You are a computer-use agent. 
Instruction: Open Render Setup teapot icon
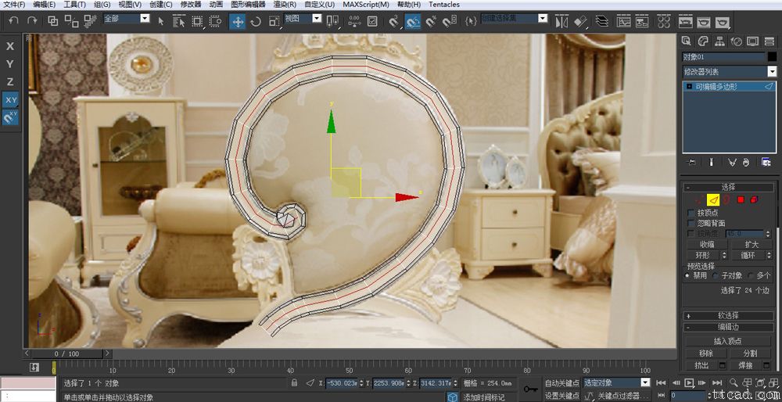tap(685, 21)
